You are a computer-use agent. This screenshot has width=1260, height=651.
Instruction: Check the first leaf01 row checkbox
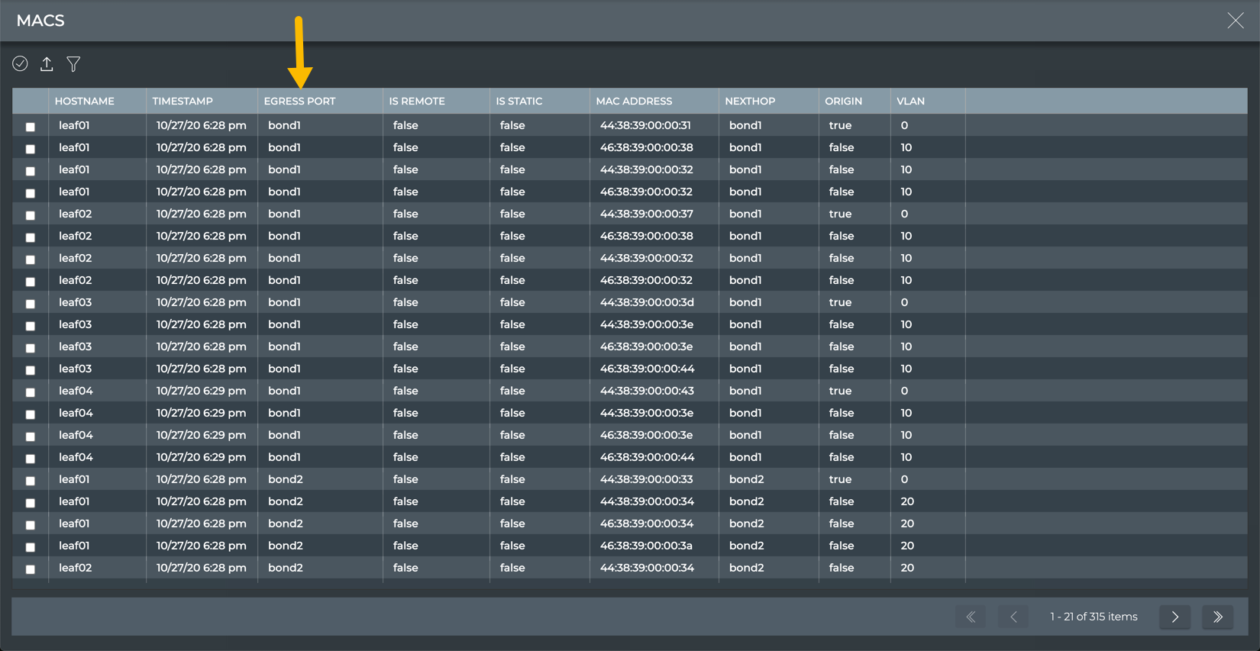[31, 127]
